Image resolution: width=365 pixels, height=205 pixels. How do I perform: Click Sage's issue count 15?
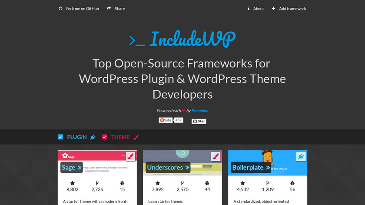(122, 189)
